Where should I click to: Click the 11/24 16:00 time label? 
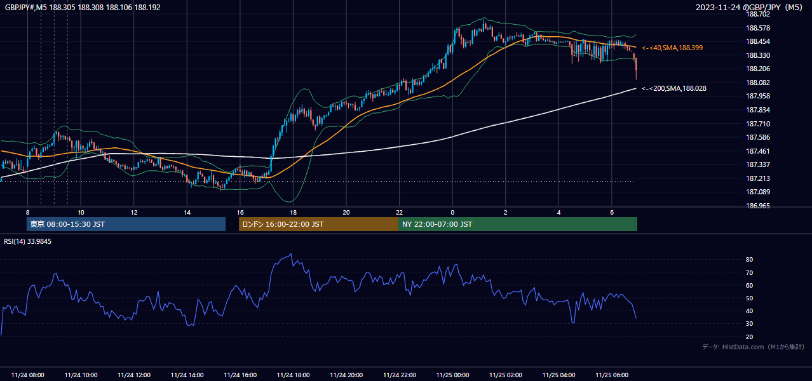[240, 375]
